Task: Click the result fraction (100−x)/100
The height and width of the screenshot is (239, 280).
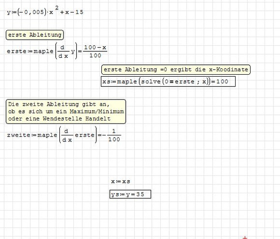Action: [95, 51]
